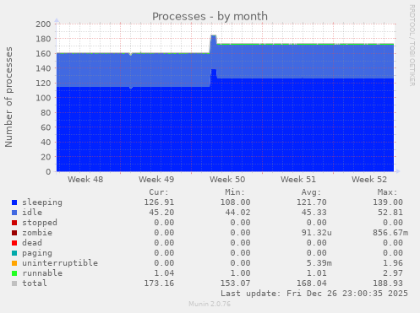Screen dimensions: 420x313
Task: Click the 'Max:' column header
Action: click(x=388, y=192)
